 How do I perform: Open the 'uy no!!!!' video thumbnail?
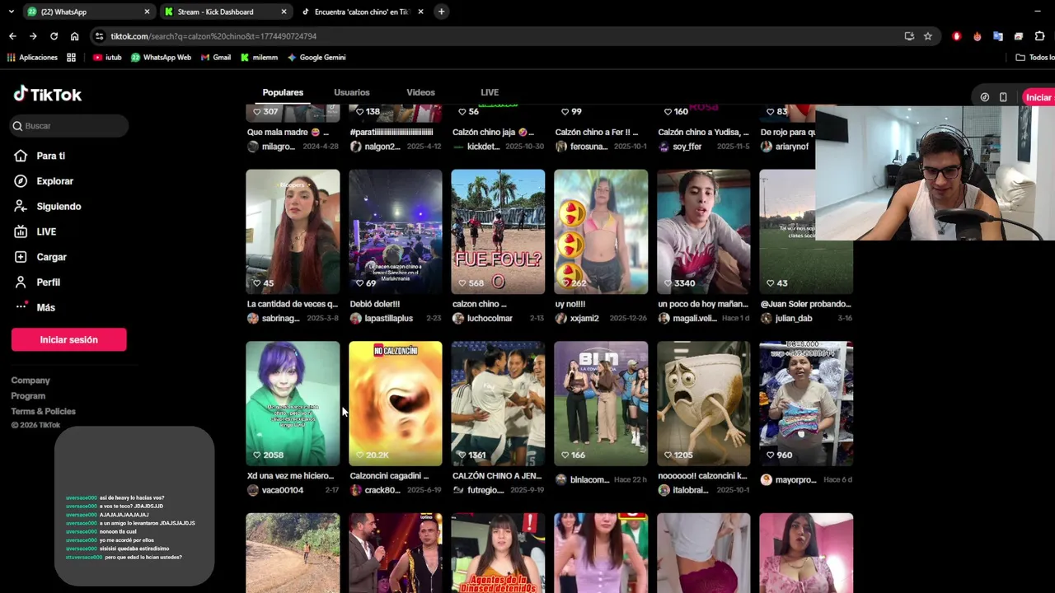tap(601, 231)
